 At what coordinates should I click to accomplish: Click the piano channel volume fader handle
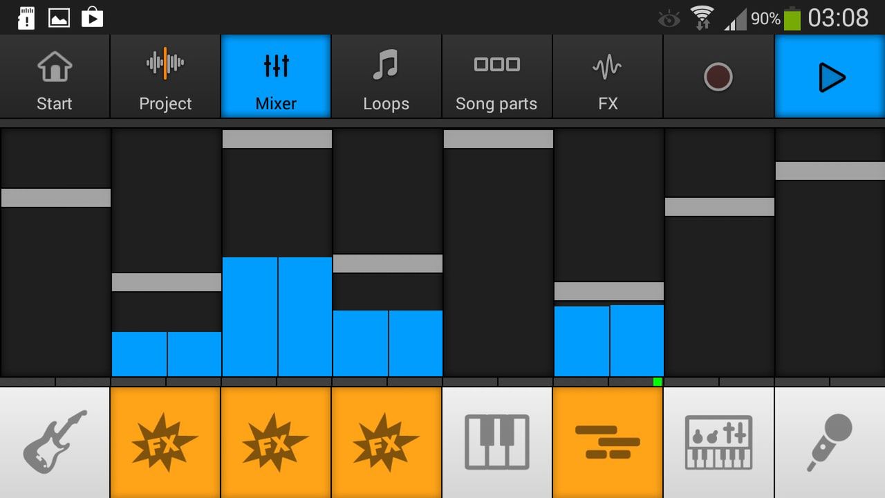tap(499, 139)
